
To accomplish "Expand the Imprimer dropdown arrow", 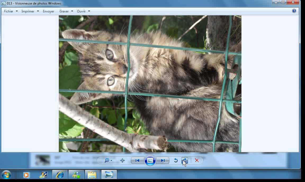I will pyautogui.click(x=38, y=11).
